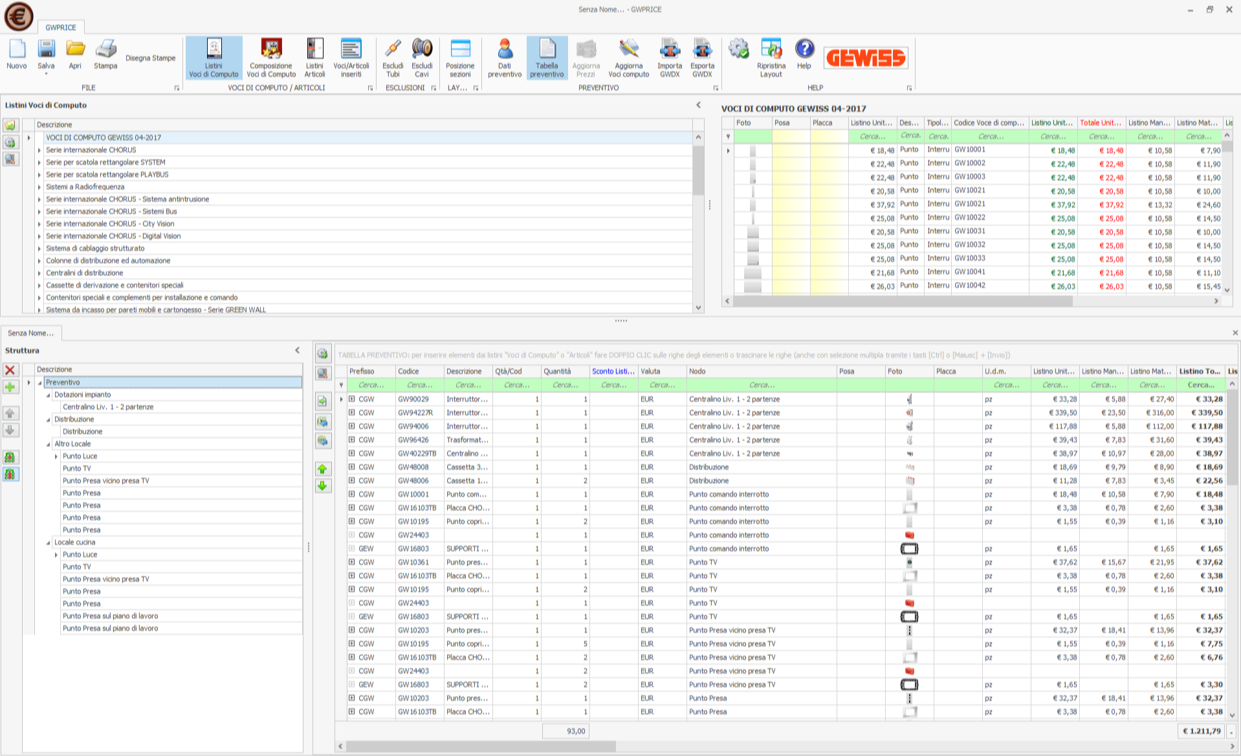Open Composizione Voci di Computo
The height and width of the screenshot is (756, 1241).
coord(271,58)
